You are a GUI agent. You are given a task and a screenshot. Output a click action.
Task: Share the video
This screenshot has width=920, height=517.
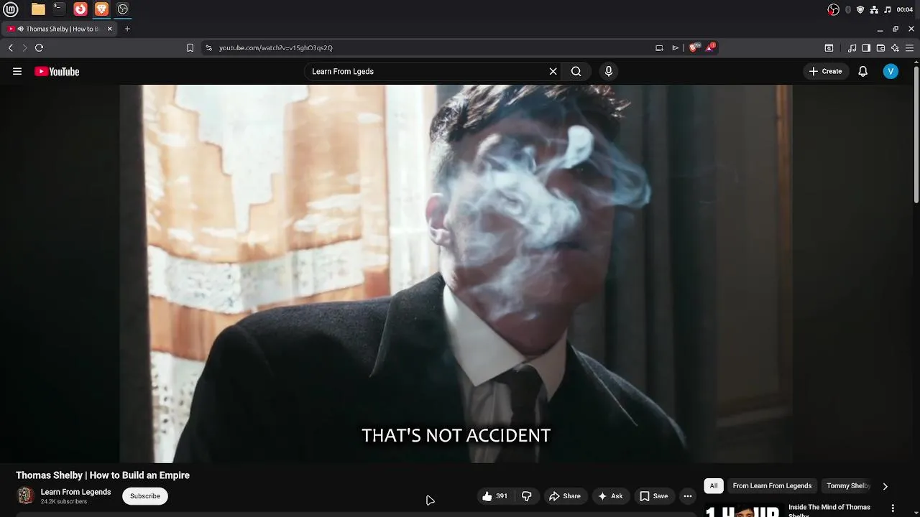[565, 496]
